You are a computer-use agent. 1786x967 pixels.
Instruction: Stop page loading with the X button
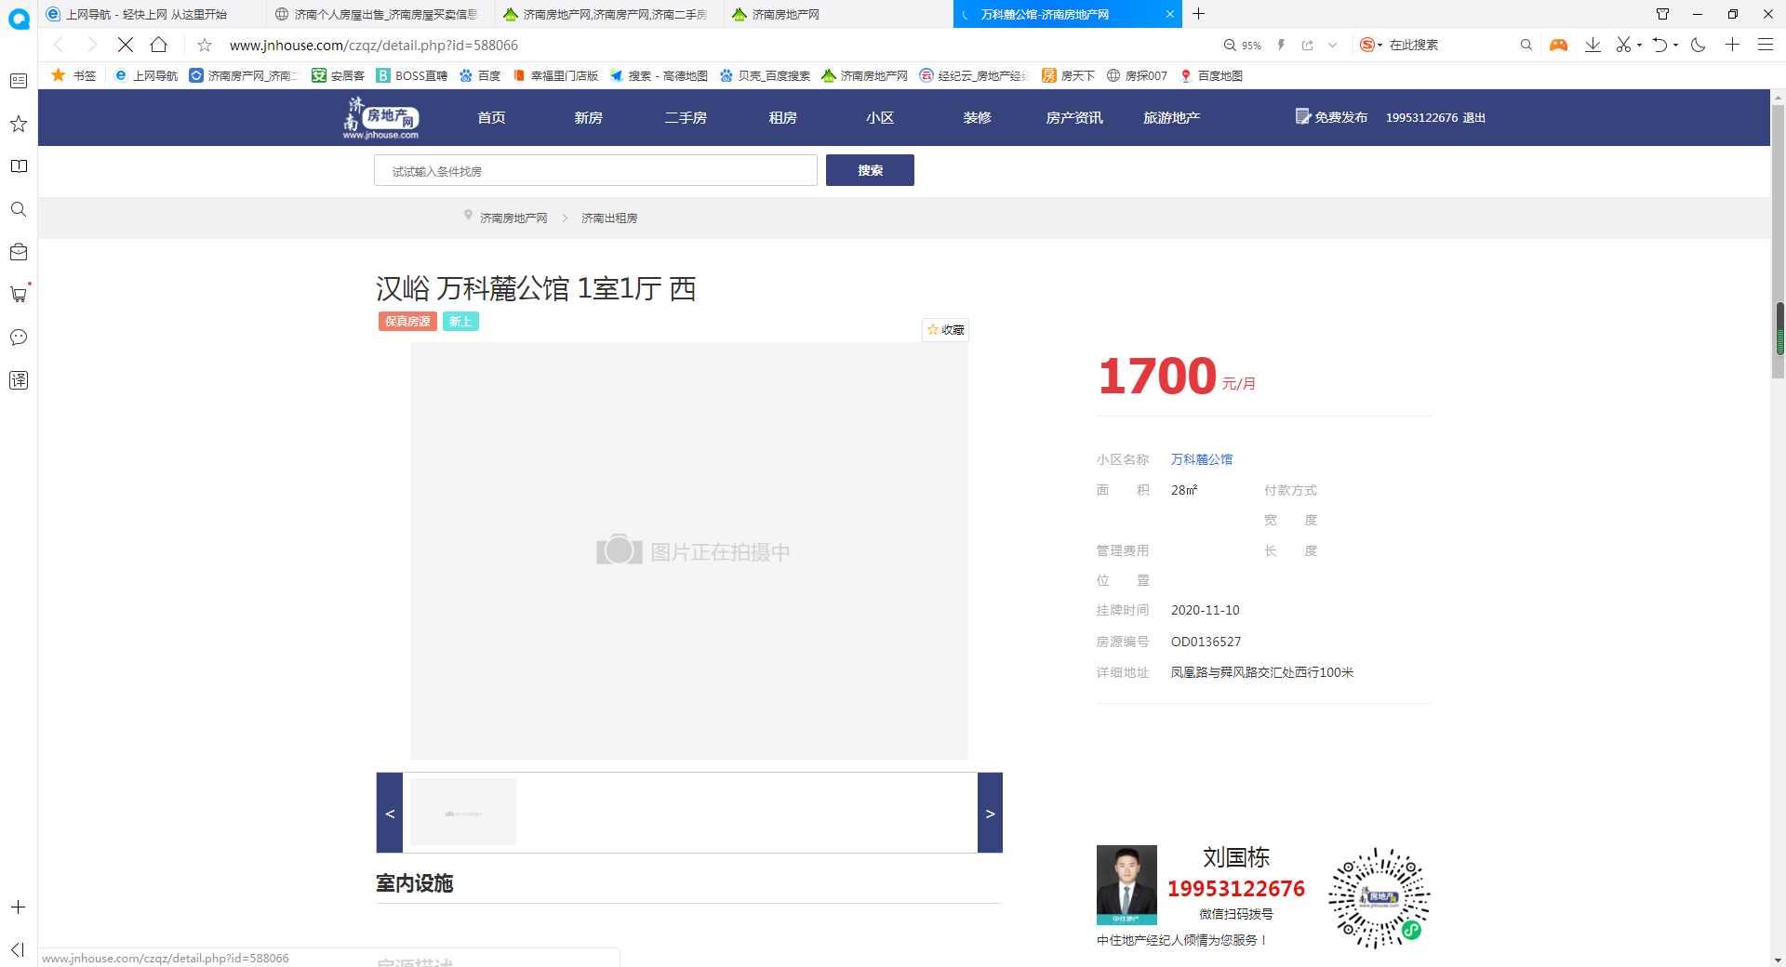126,45
